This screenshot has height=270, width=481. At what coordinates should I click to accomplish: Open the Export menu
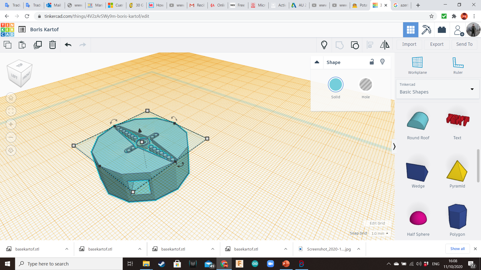point(437,44)
